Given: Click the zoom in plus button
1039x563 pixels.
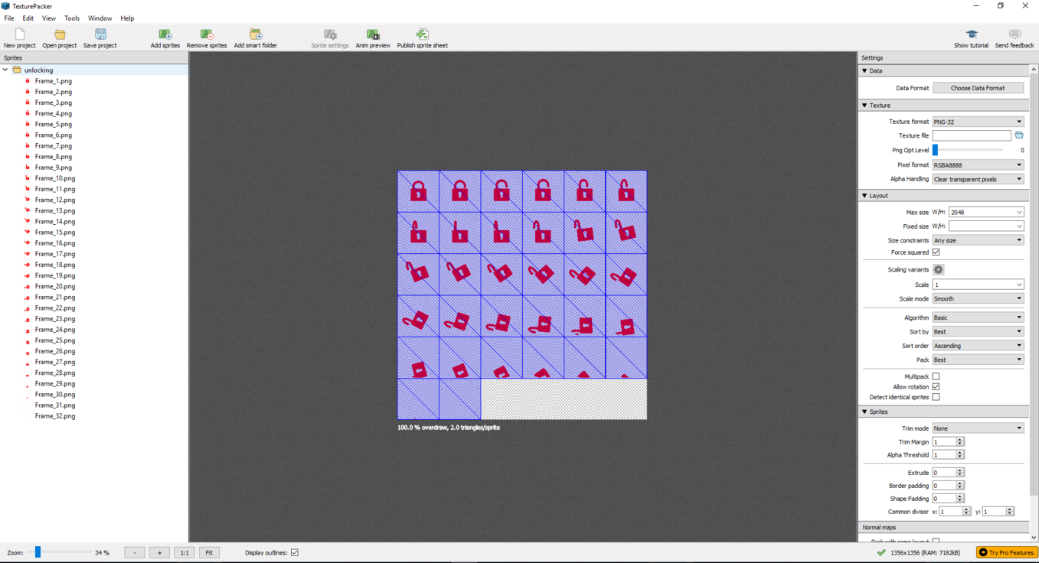Looking at the screenshot, I should coord(159,552).
